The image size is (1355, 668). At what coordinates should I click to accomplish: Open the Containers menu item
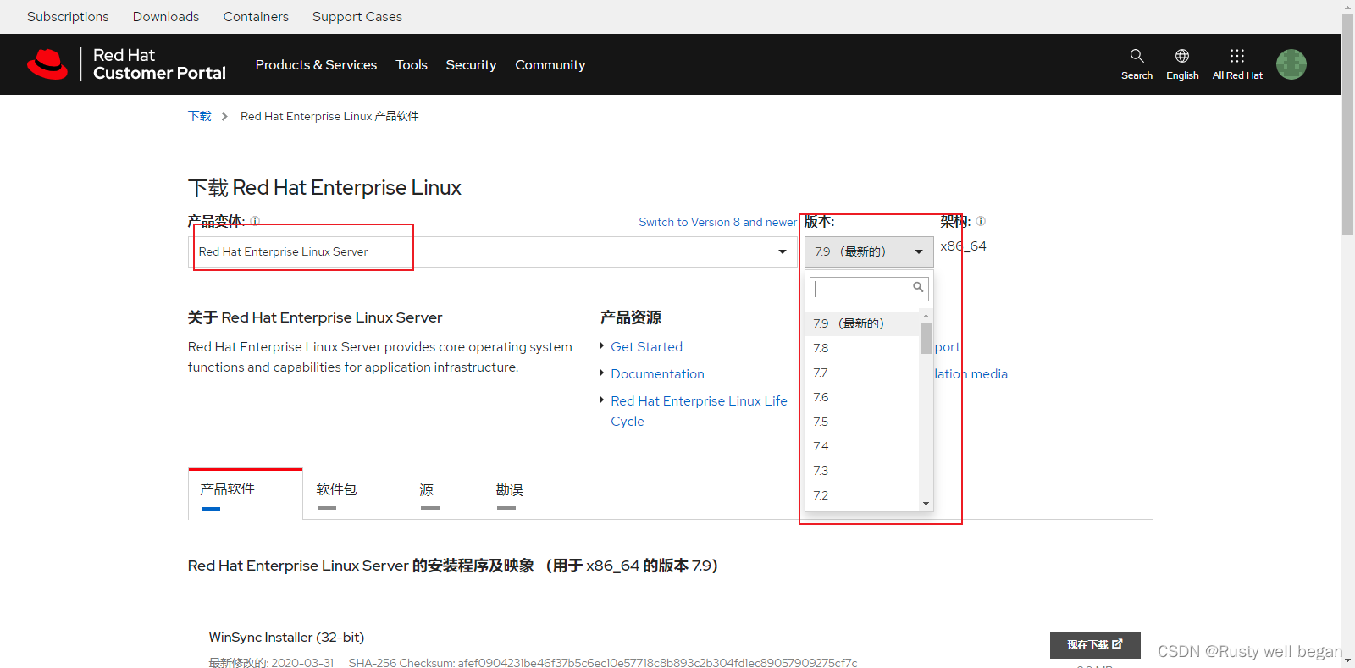pos(256,16)
